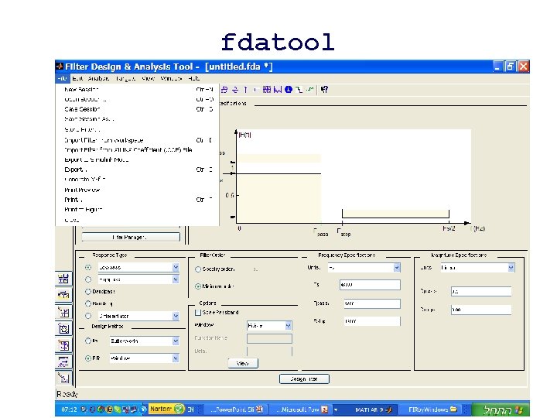Image resolution: width=557 pixels, height=418 pixels.
Task: Open the Realize model sidebar panel
Action: [x=63, y=328]
